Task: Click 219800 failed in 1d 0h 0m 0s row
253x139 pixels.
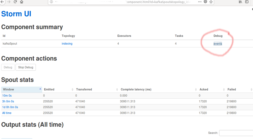Action: pos(231,107)
